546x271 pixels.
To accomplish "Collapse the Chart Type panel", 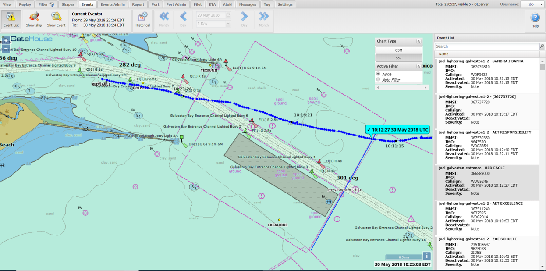I will point(418,41).
